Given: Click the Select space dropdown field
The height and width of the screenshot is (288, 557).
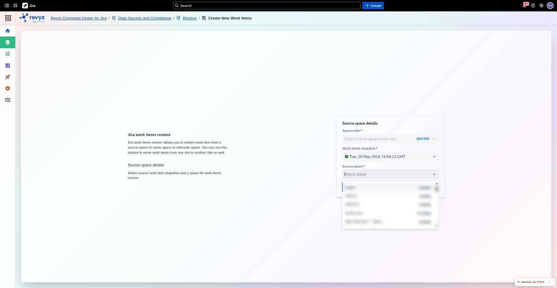Looking at the screenshot, I should click(390, 174).
